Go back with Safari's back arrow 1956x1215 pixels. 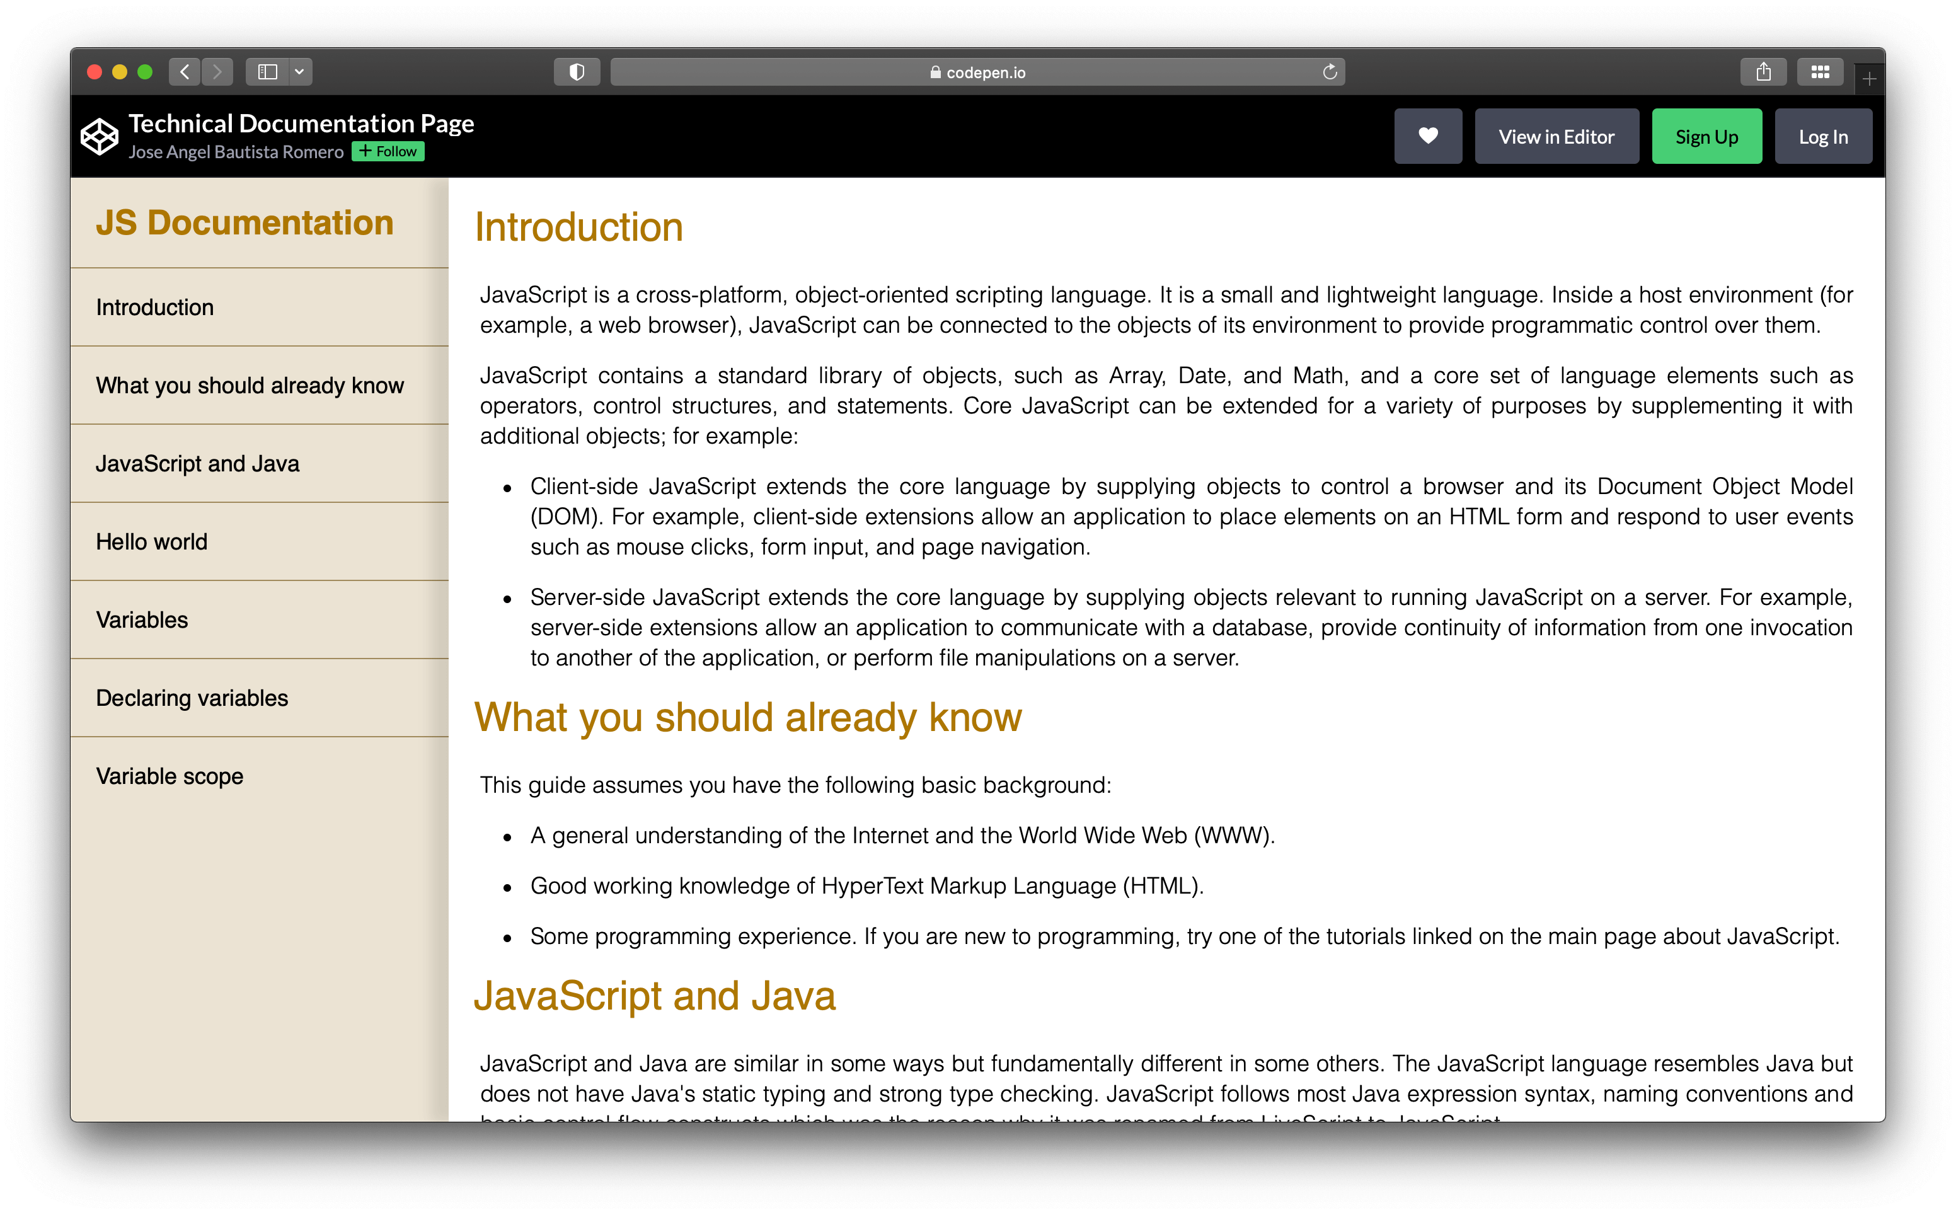click(x=185, y=72)
